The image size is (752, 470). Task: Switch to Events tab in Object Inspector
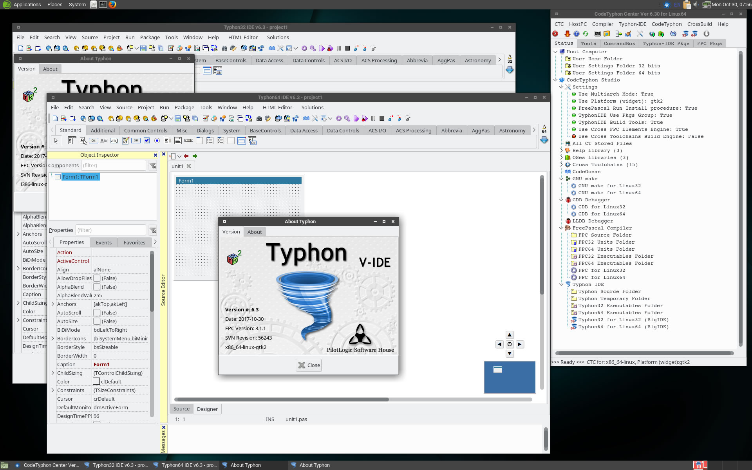point(104,242)
